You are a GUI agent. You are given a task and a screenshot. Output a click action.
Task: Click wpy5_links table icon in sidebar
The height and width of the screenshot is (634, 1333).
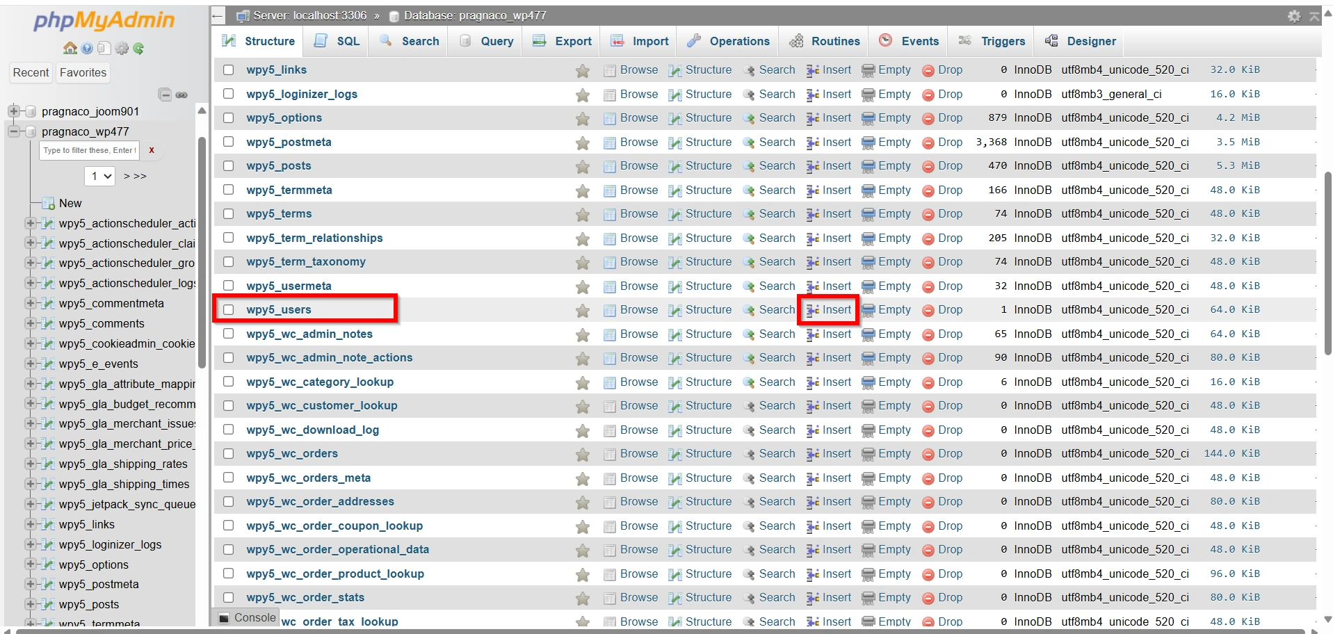(48, 524)
